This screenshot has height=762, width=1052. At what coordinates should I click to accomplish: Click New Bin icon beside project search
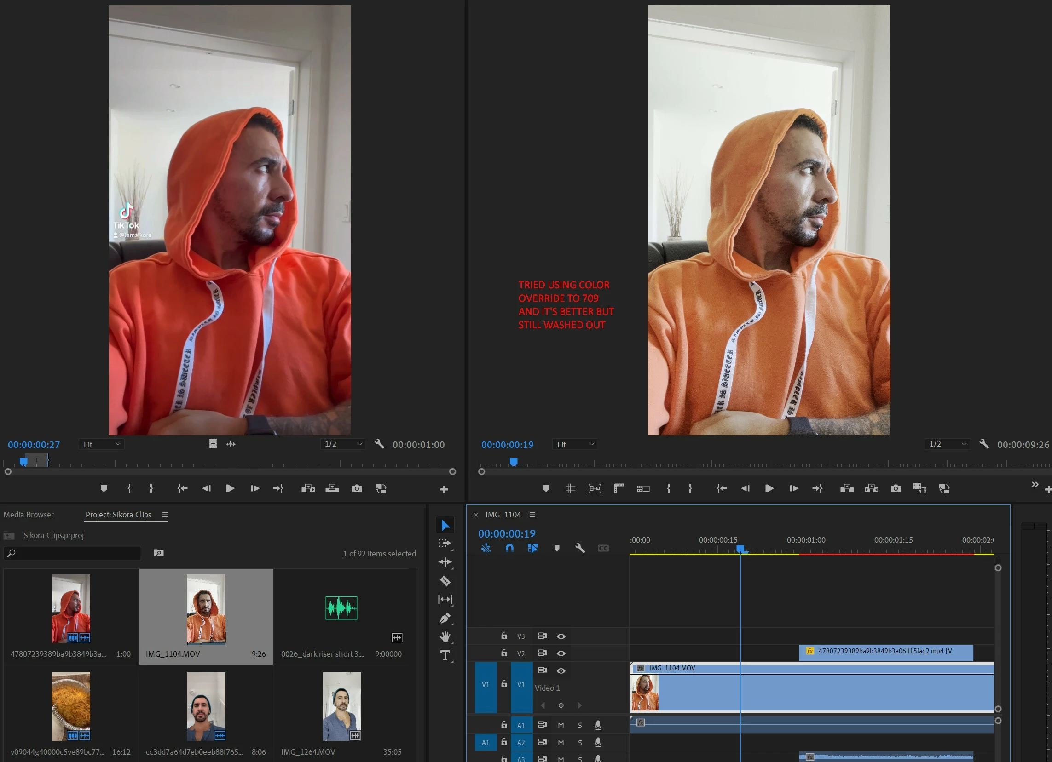coord(159,552)
